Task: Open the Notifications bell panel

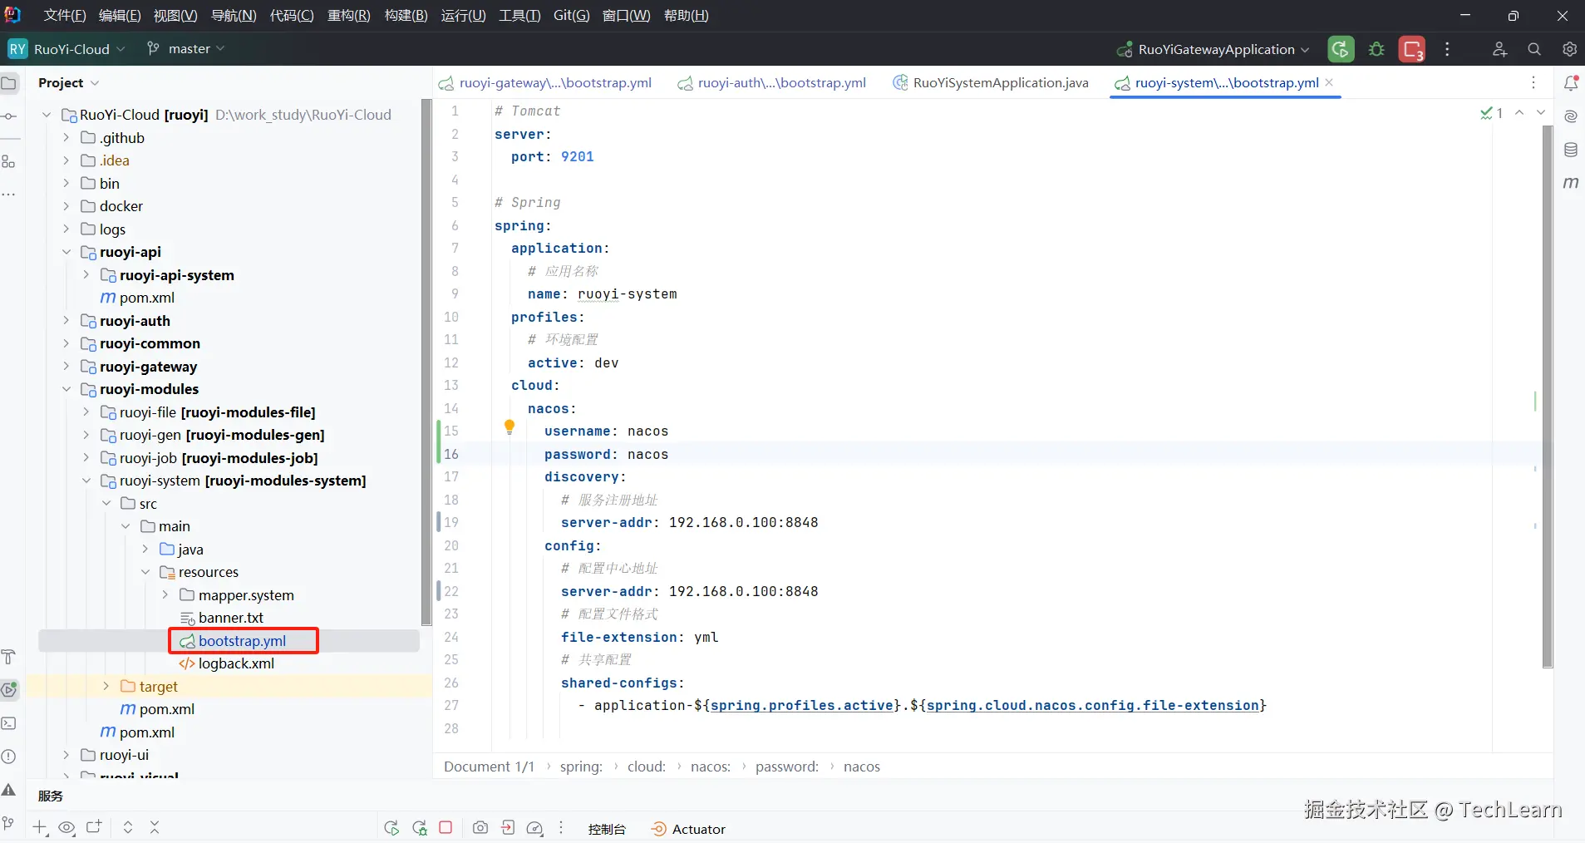Action: tap(1570, 83)
